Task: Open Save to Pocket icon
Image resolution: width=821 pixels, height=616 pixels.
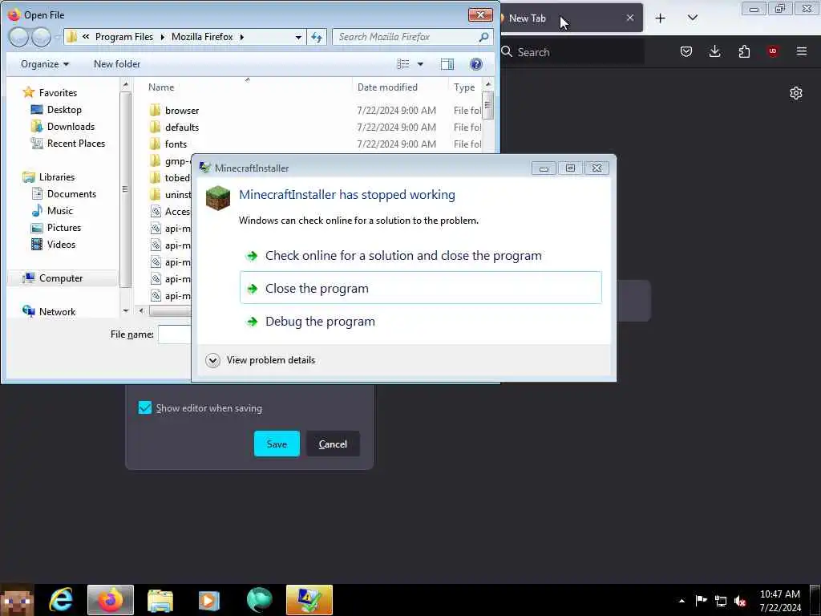Action: 686,51
